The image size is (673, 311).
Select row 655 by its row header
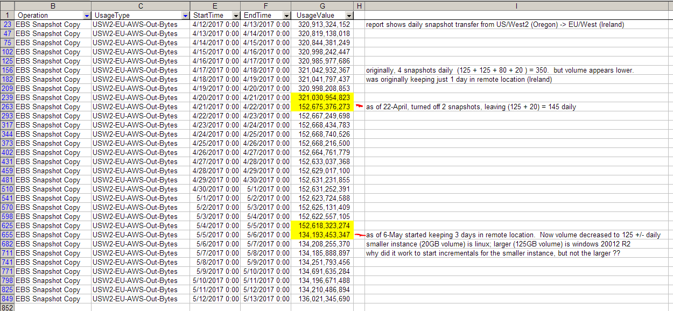(8, 235)
